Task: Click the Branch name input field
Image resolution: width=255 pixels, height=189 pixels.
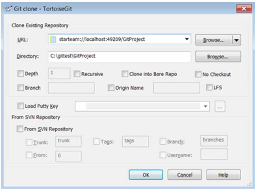Action: pos(71,88)
